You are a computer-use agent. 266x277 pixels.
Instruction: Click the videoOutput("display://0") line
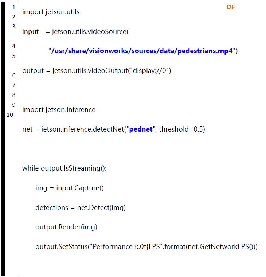click(x=97, y=71)
